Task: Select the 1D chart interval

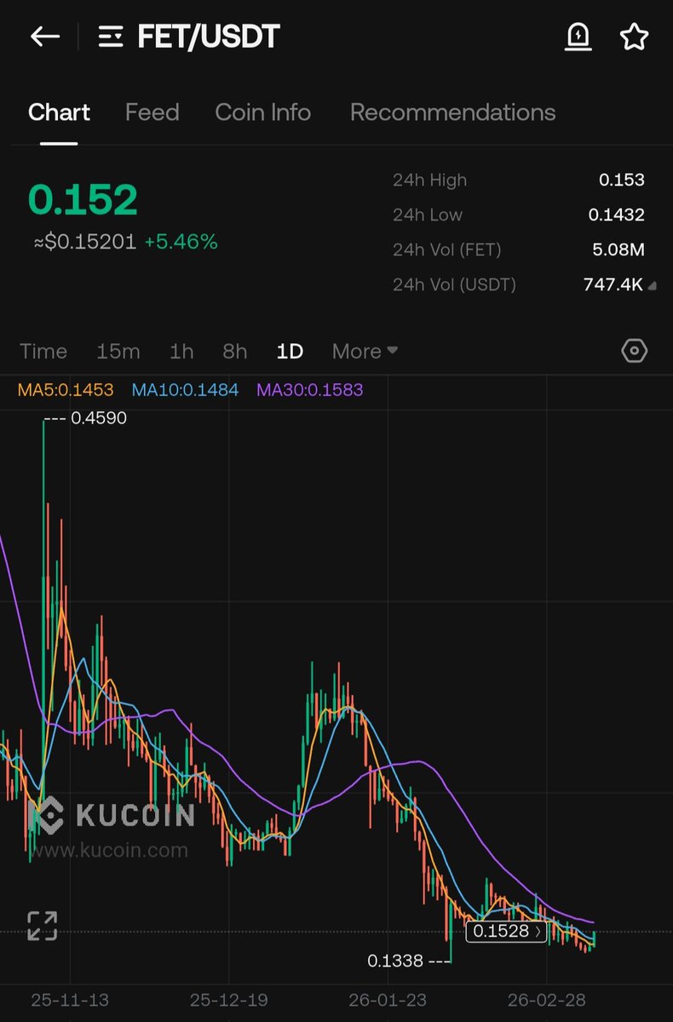Action: coord(290,351)
